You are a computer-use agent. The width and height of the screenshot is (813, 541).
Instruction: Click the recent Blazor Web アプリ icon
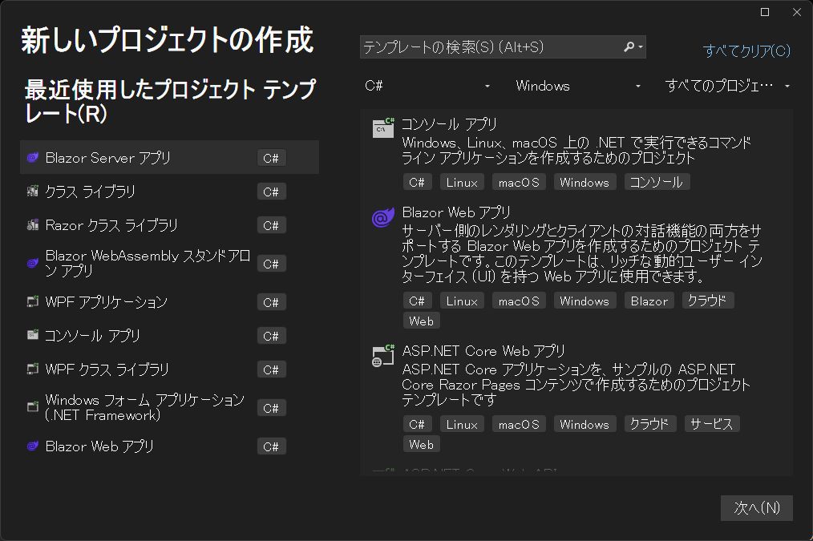tap(33, 446)
